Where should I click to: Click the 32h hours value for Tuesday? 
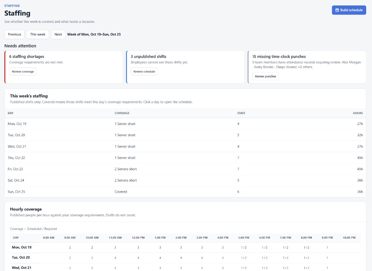coord(360,135)
